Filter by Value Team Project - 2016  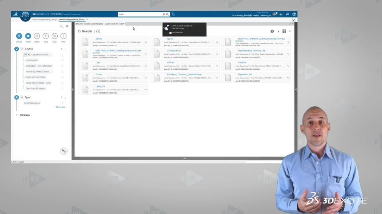pos(38,83)
